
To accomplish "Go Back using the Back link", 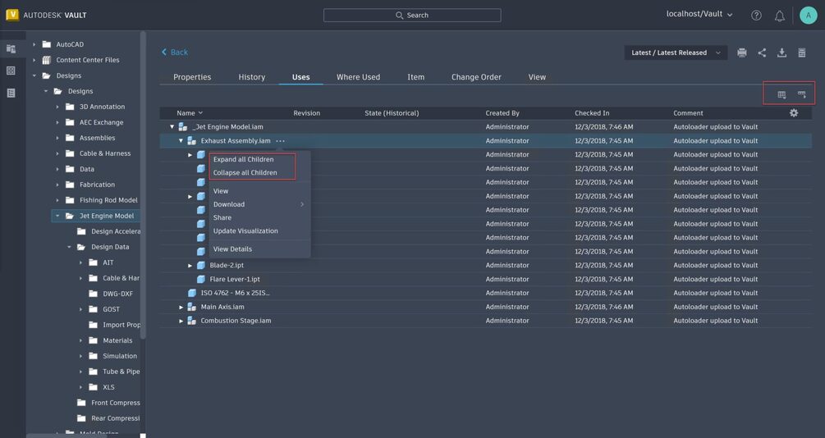I will (x=174, y=52).
